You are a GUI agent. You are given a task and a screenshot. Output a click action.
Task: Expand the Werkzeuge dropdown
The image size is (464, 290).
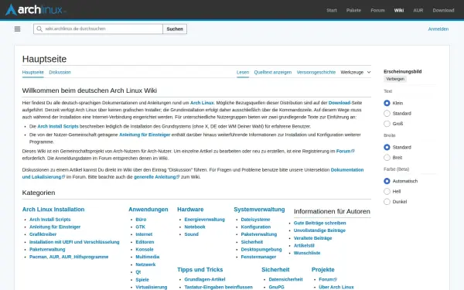tap(356, 72)
